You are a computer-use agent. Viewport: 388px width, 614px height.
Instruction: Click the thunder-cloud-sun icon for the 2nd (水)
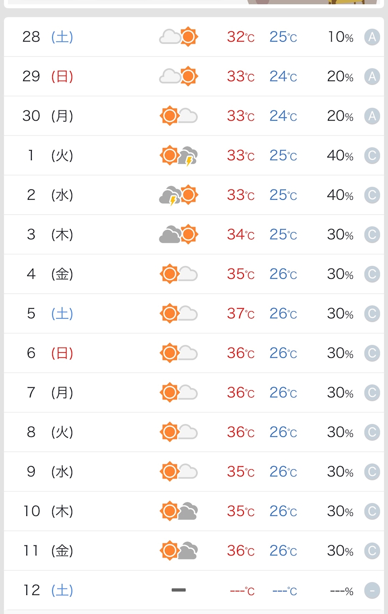179,195
